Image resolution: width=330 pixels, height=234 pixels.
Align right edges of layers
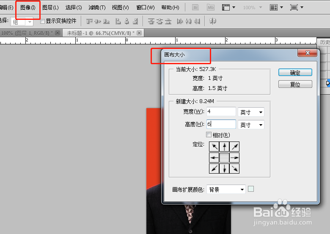click(135, 21)
